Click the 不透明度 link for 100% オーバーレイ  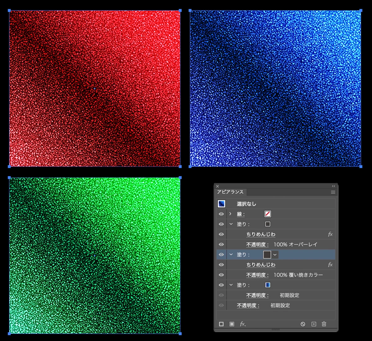tap(257, 244)
